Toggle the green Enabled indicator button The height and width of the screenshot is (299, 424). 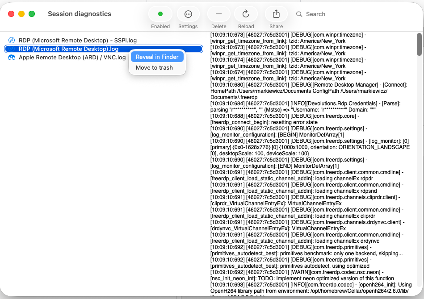[x=160, y=14]
